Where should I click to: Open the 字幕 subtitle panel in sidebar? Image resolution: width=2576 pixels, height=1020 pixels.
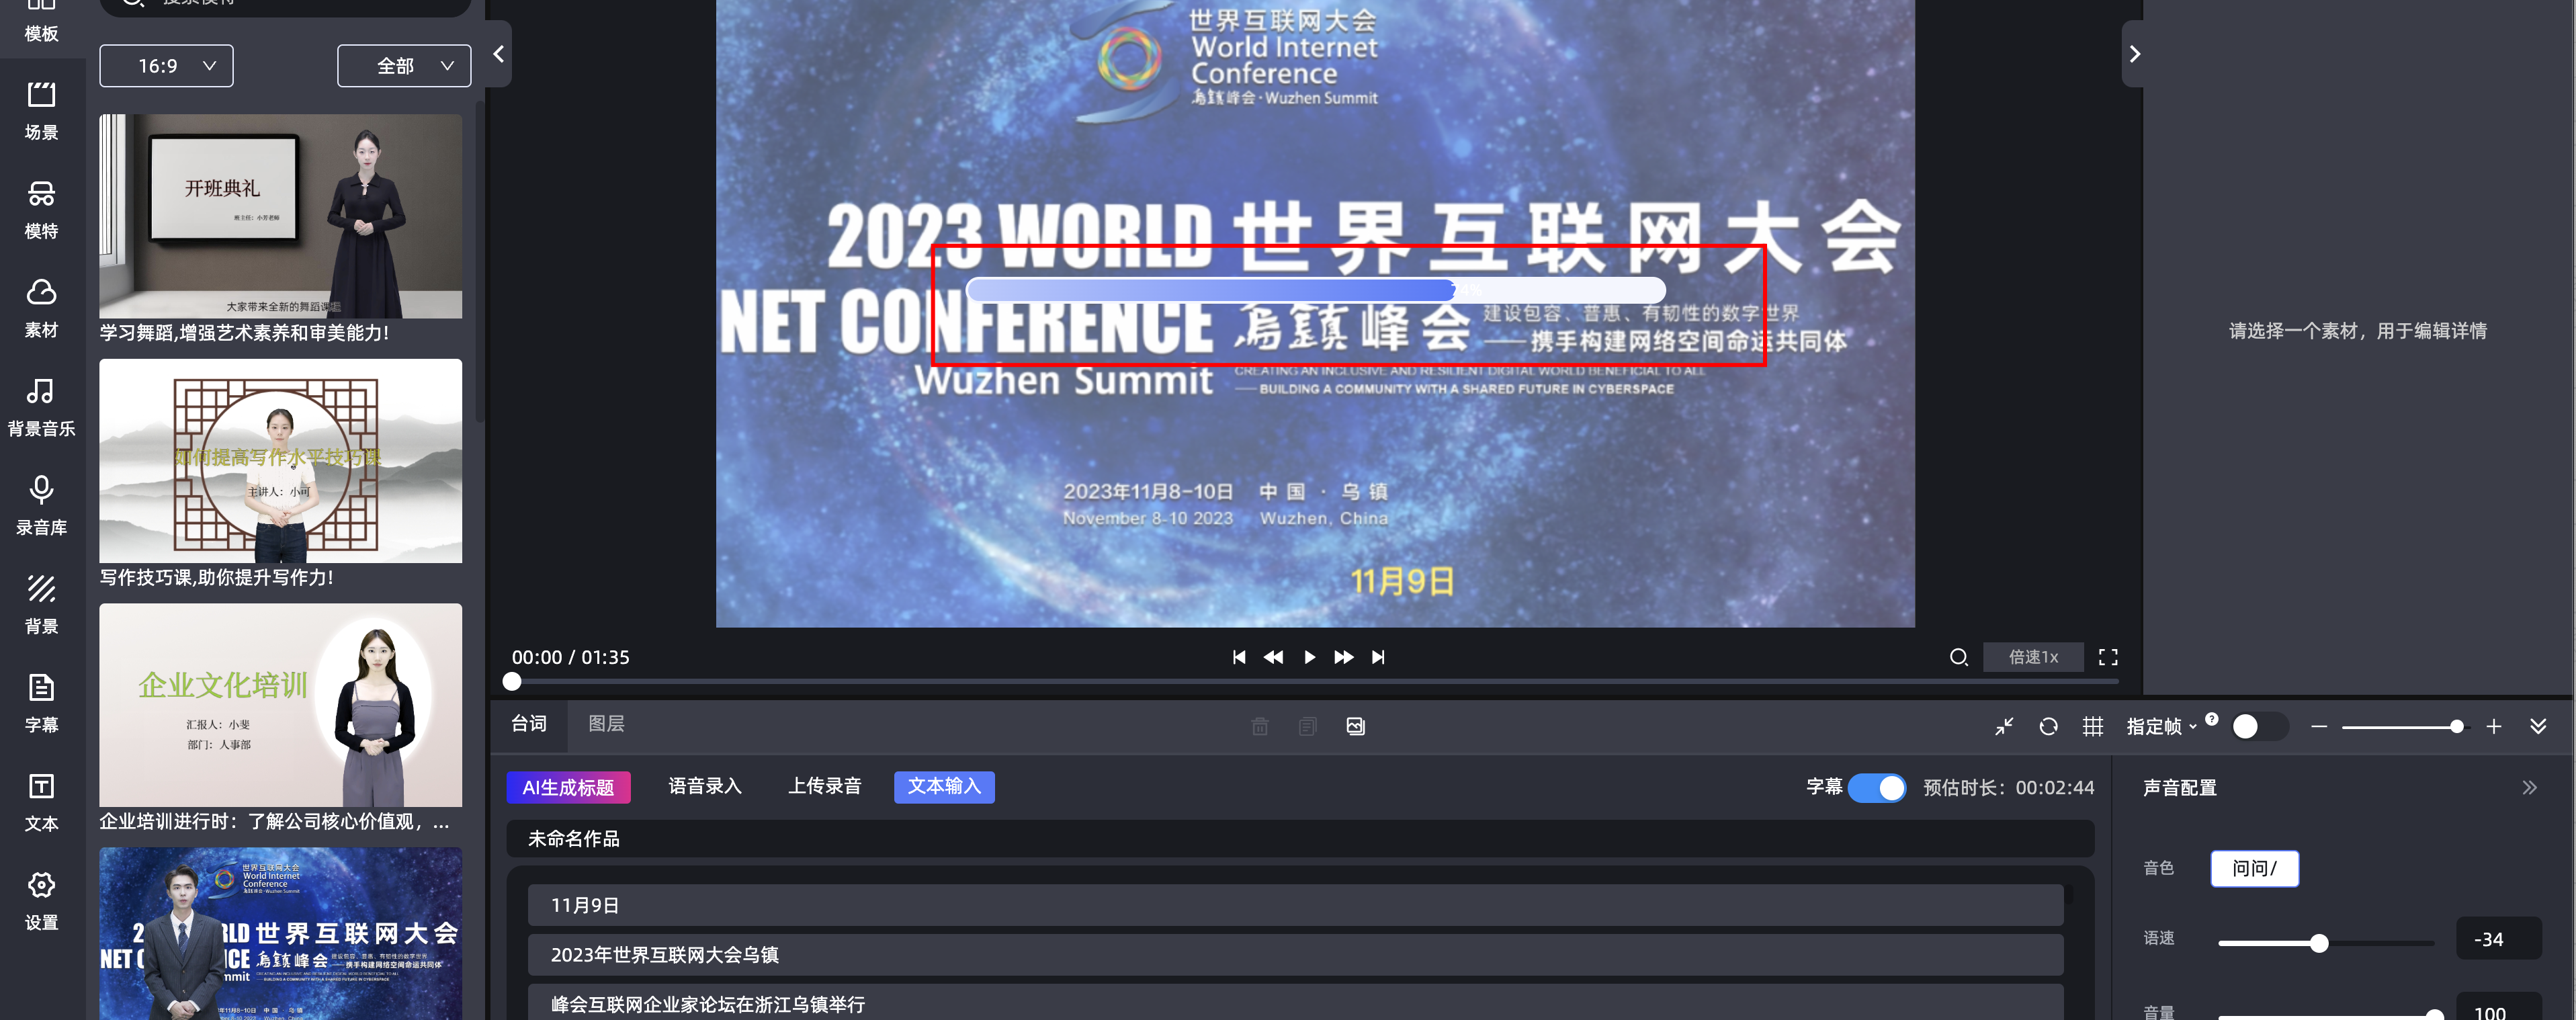pos(41,703)
